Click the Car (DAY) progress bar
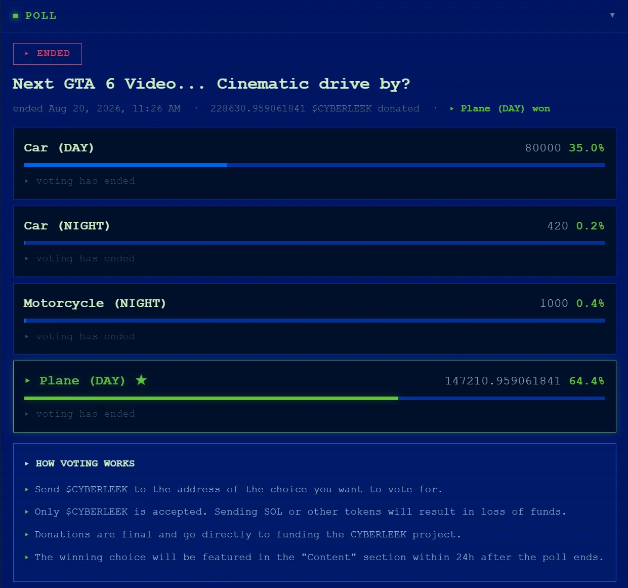Image resolution: width=628 pixels, height=588 pixels. pos(315,165)
